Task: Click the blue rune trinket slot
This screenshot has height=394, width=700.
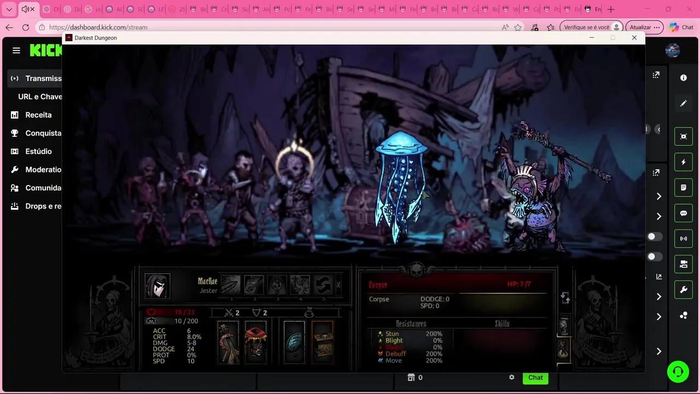Action: (x=294, y=342)
